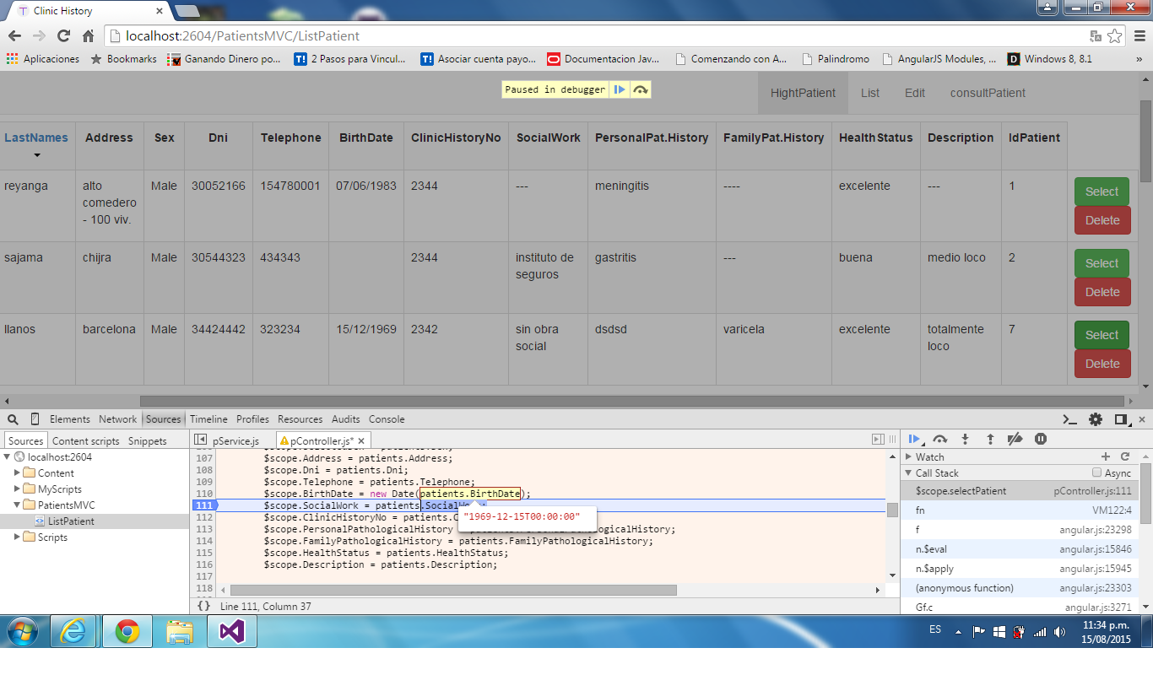Viewport: 1153px width, 675px height.
Task: Click the translate page icon in address bar
Action: [x=1096, y=36]
